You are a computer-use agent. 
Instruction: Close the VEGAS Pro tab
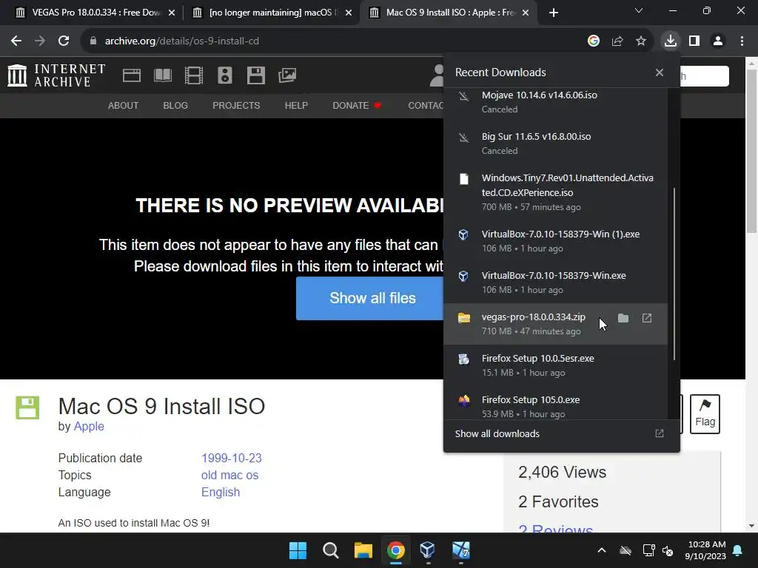point(172,13)
